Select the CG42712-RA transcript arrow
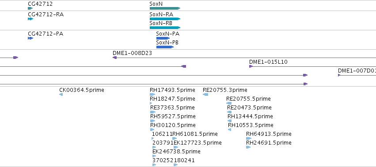The width and height of the screenshot is (376, 167). coord(30,19)
